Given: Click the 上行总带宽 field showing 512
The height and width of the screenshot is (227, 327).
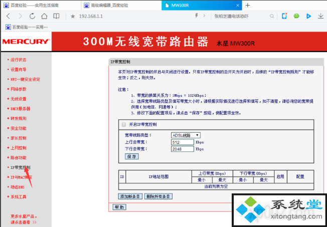Looking at the screenshot, I should pos(183,142).
